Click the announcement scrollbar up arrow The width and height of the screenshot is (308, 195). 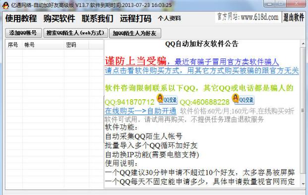click(x=303, y=44)
